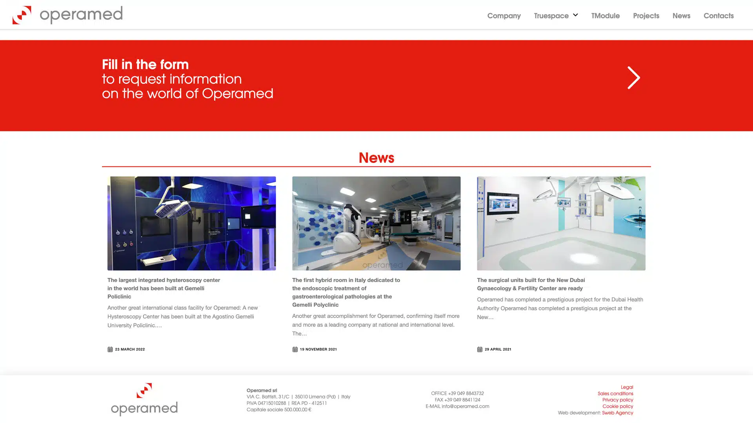Image resolution: width=753 pixels, height=423 pixels.
Task: Click the Operamed logo in the header
Action: (67, 15)
